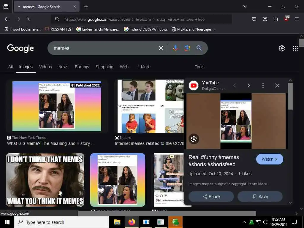This screenshot has width=304, height=228.
Task: Open Import bookmarks bookmark
Action: tap(23, 29)
